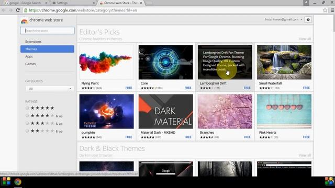
Task: Click FREE on Lamborghini Drift theme
Action: [x=247, y=88]
